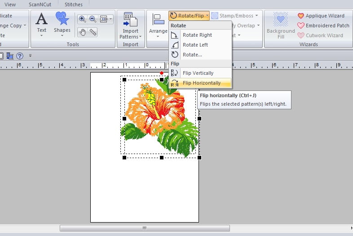Click the Background Fill heart icon

click(x=281, y=20)
